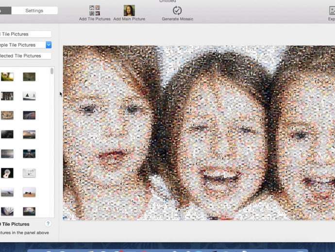The image size is (335, 252).
Task: Click the Selected Tile Pictures button
Action: (x=26, y=55)
